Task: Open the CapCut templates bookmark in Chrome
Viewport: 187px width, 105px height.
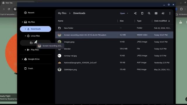Action: [x=8, y=14]
